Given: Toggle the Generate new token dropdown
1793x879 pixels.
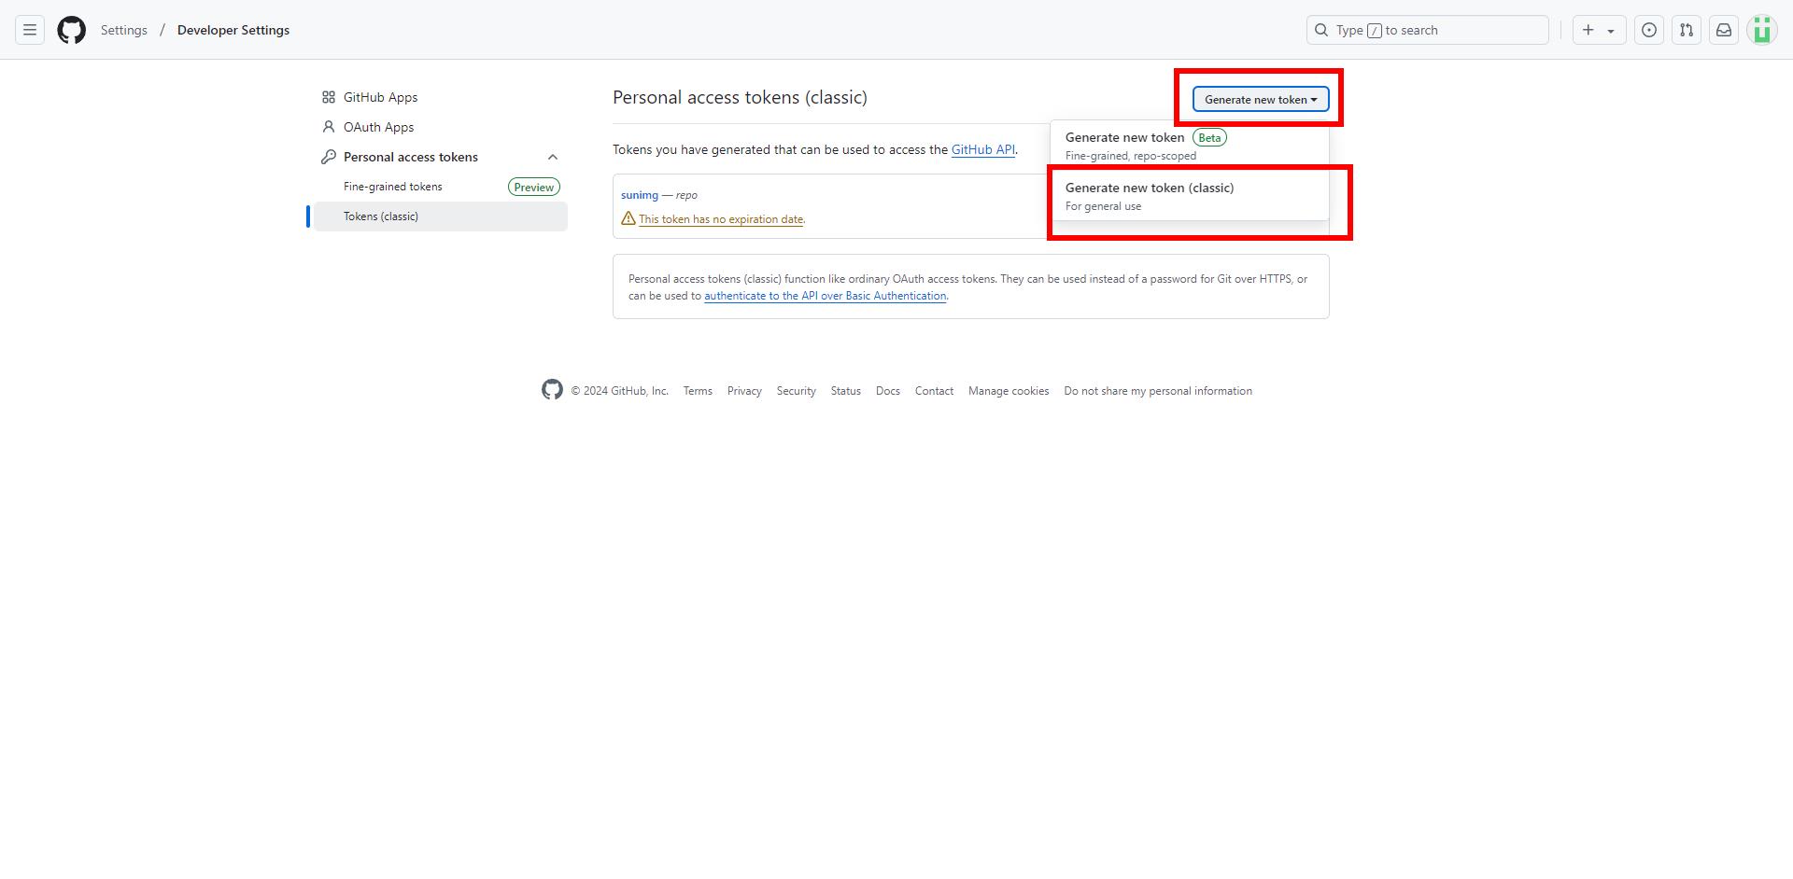Looking at the screenshot, I should tap(1260, 99).
